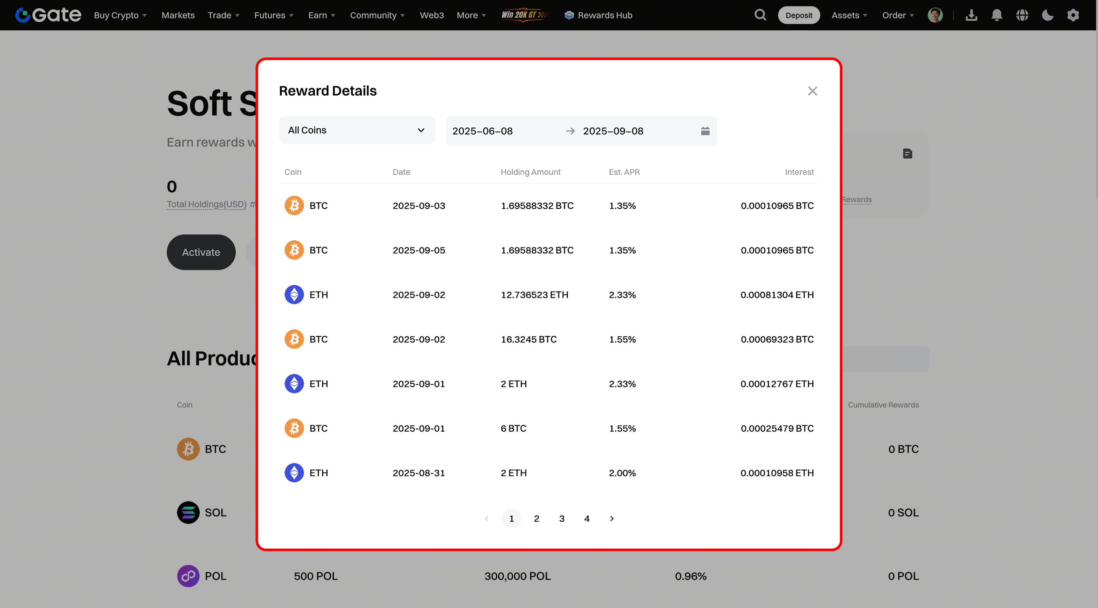Open the Assets dropdown
1098x608 pixels.
point(849,15)
